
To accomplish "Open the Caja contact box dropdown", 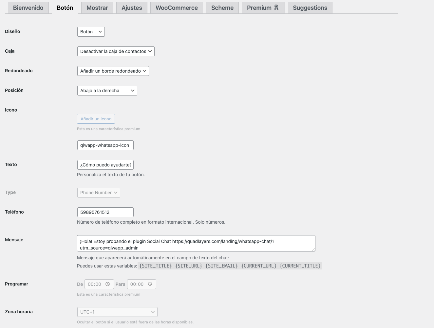I will coord(116,51).
